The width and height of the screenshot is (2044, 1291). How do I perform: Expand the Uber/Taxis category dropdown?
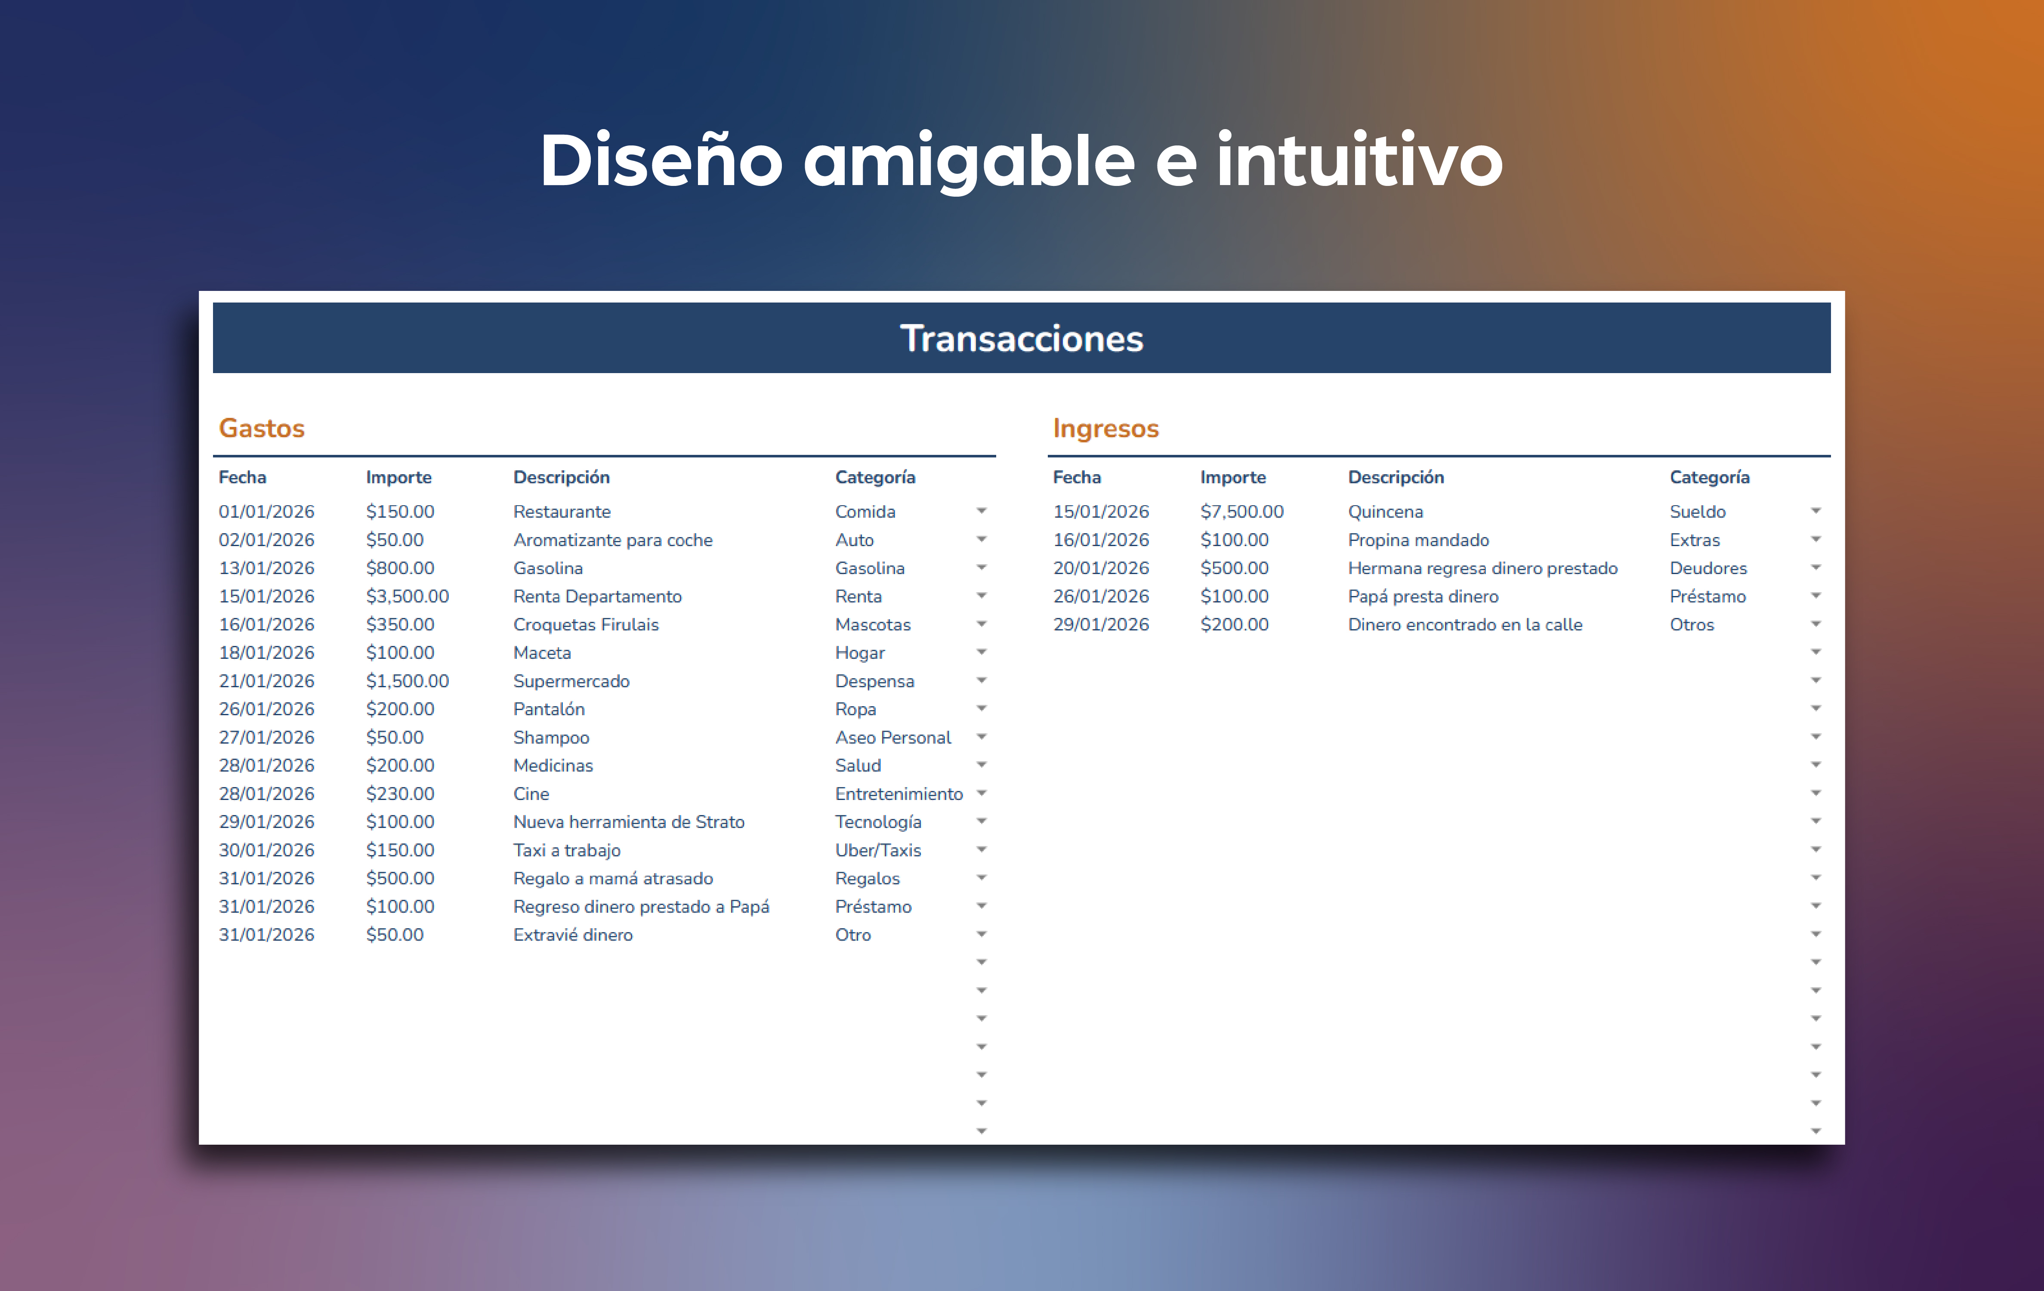981,849
